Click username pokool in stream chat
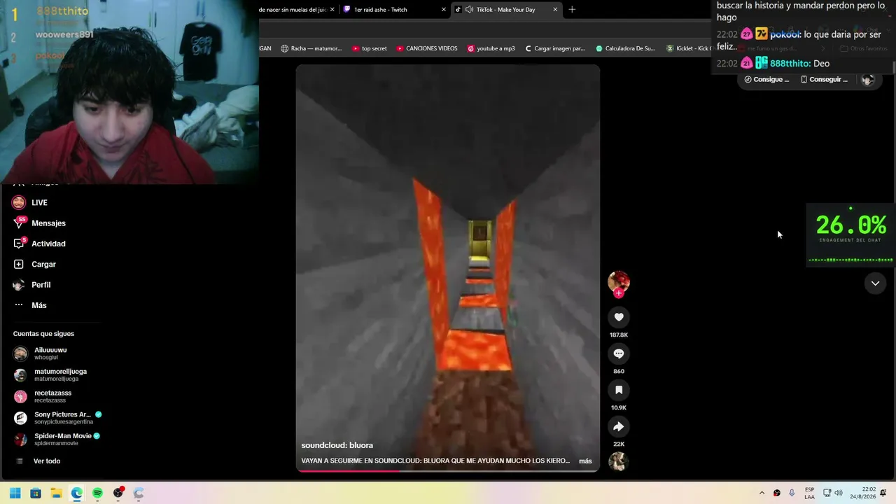Screen dimensions: 896x504 (x=785, y=34)
